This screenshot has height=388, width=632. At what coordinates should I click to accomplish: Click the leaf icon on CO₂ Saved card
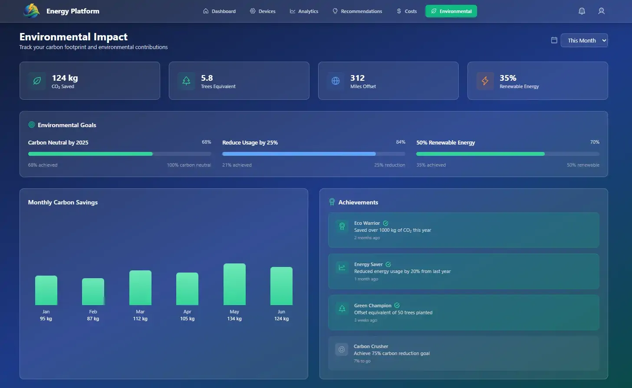tap(37, 81)
